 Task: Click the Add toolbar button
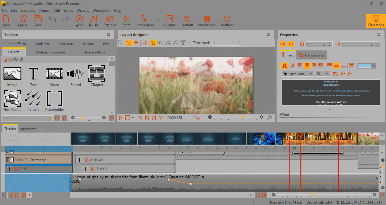pos(79,21)
